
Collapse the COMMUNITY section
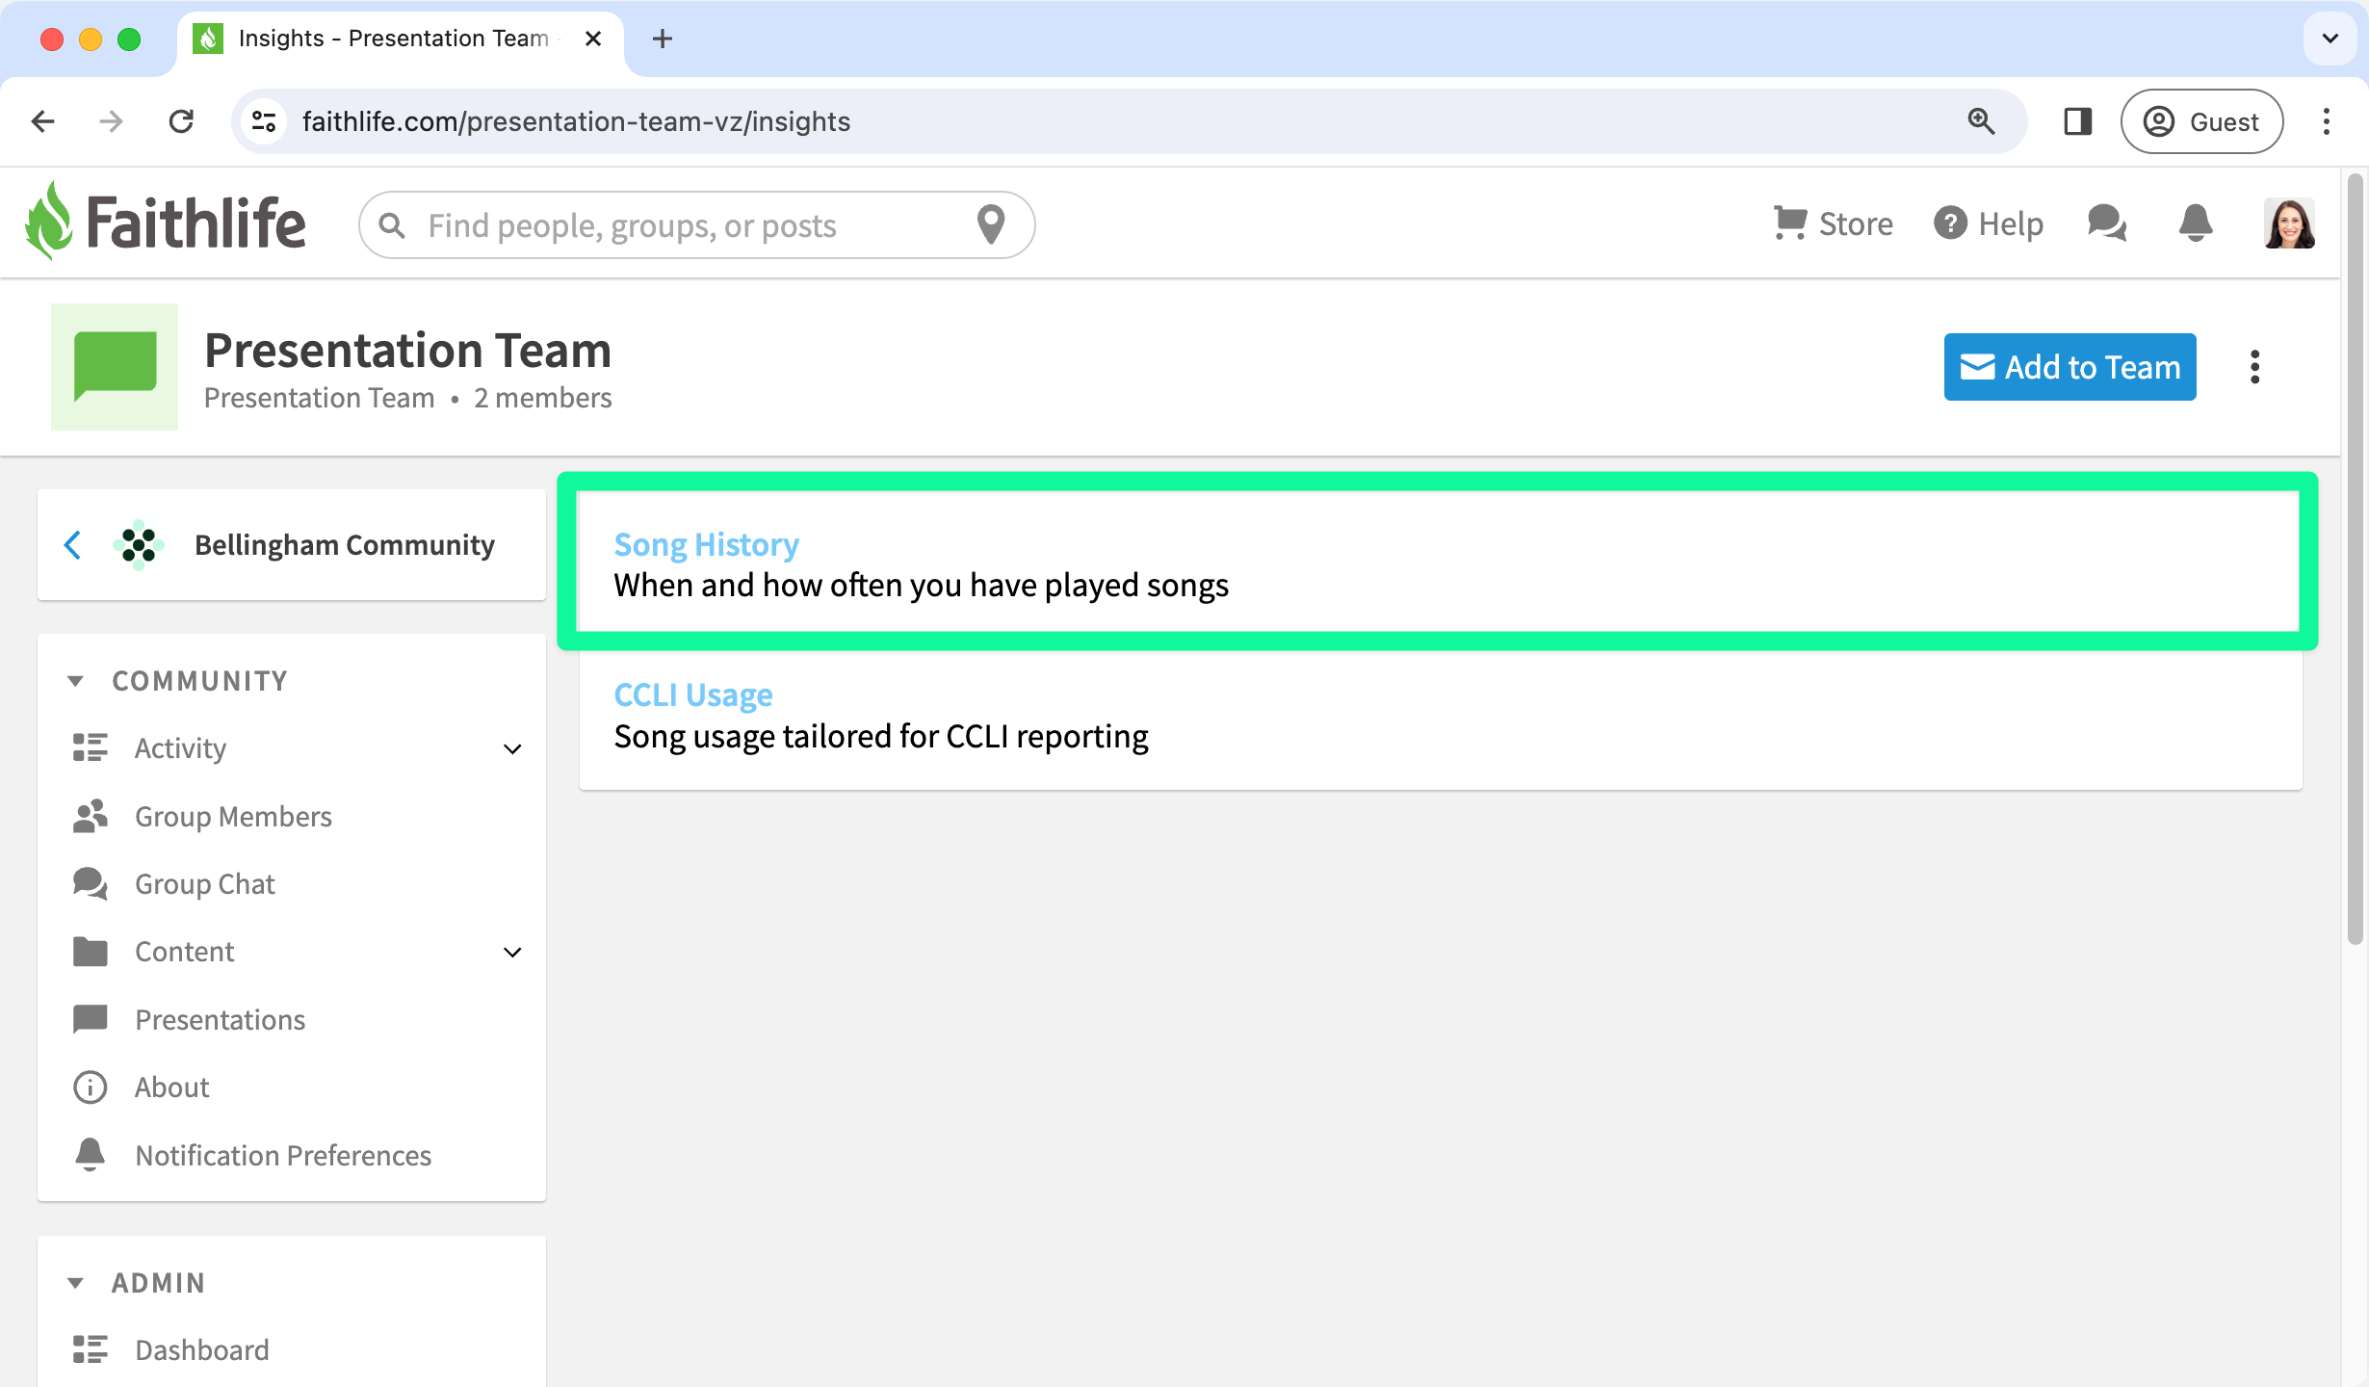75,681
